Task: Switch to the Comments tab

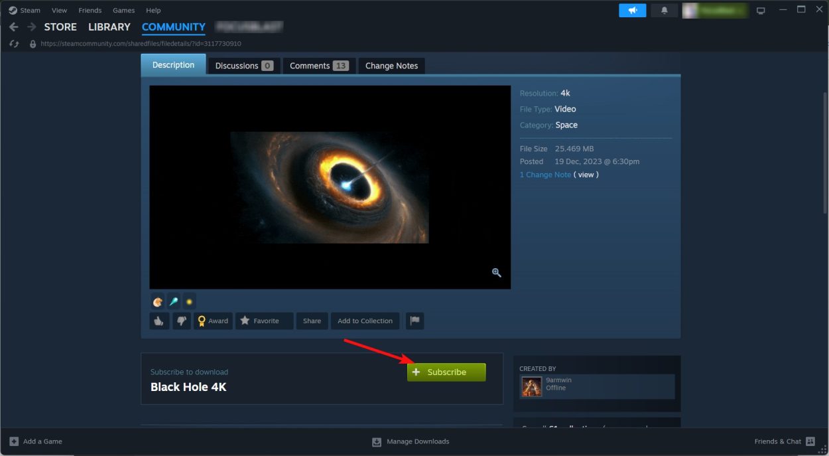Action: pyautogui.click(x=318, y=66)
